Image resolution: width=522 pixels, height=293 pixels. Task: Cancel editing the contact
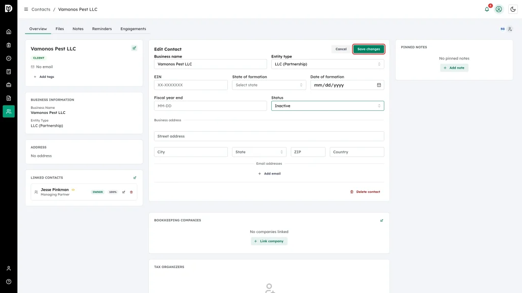[341, 49]
